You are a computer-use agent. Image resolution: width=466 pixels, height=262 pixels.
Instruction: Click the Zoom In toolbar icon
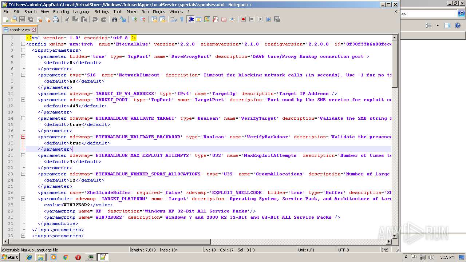(x=134, y=19)
